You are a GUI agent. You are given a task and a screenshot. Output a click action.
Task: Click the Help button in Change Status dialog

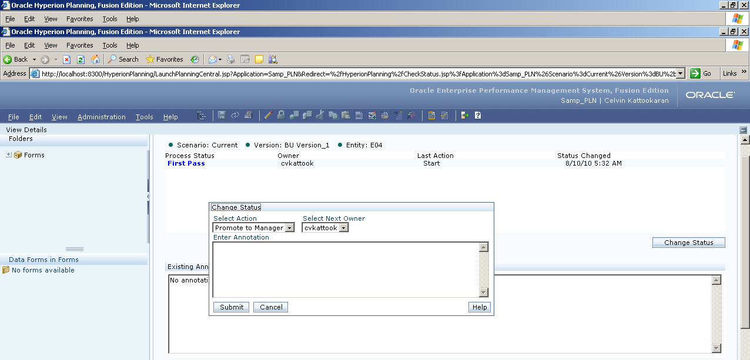[480, 307]
